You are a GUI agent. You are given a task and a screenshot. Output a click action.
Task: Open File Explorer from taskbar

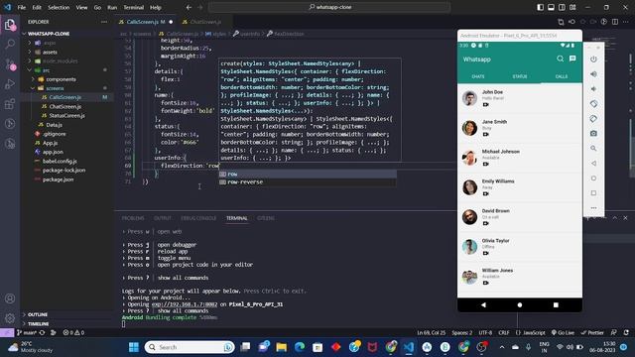click(282, 347)
